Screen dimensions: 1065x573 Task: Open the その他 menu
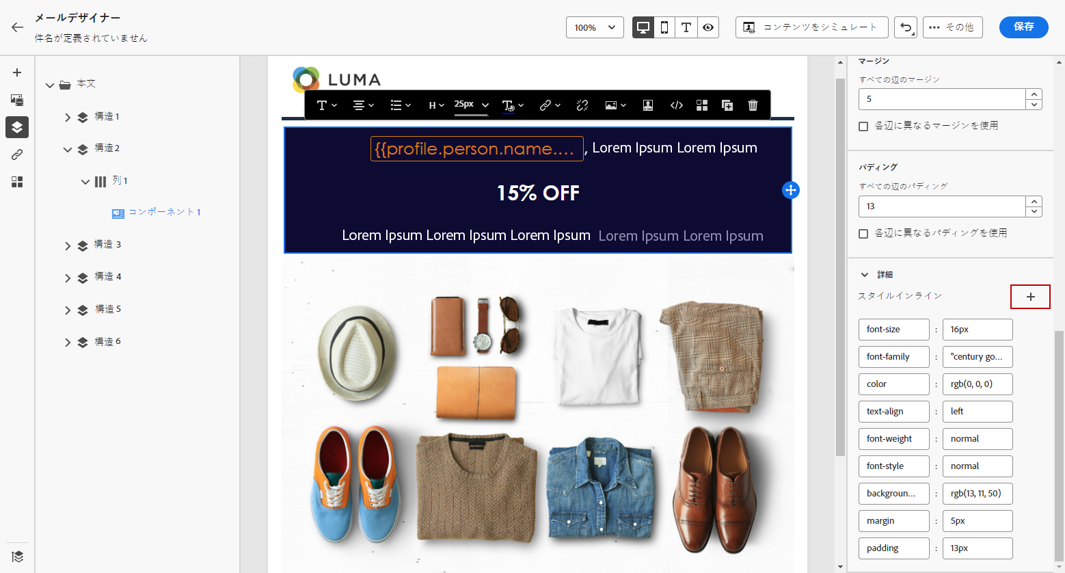point(952,27)
